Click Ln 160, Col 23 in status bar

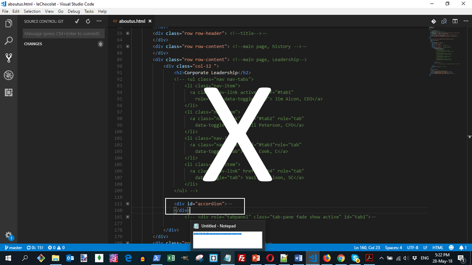[367, 248]
